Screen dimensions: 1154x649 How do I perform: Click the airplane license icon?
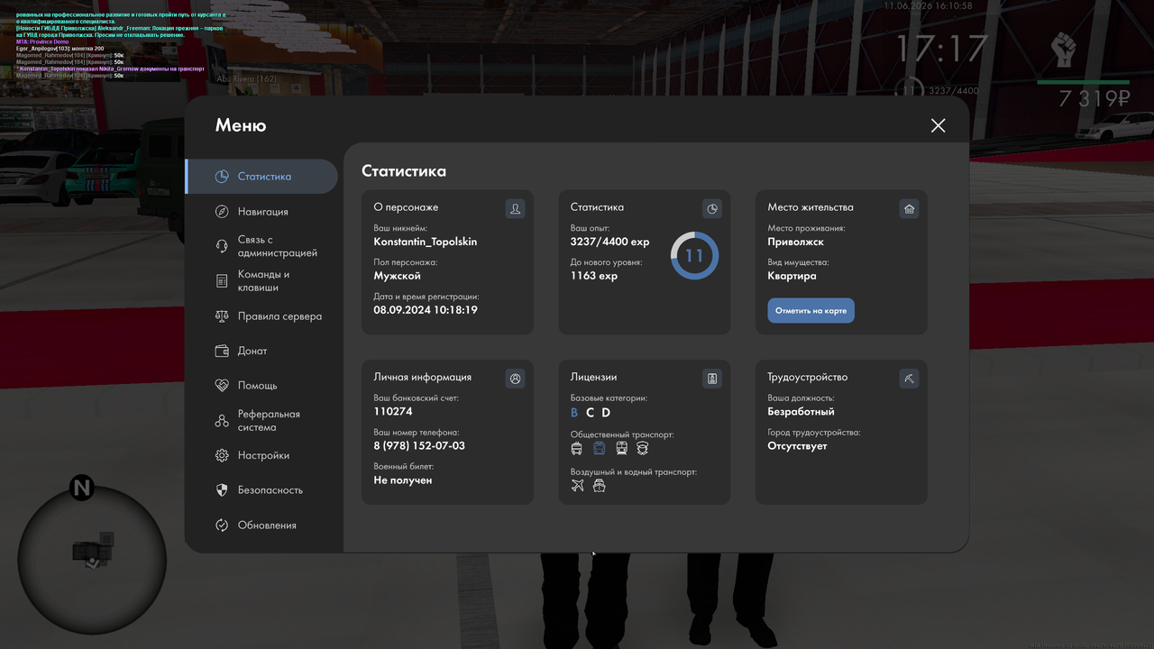click(x=578, y=486)
